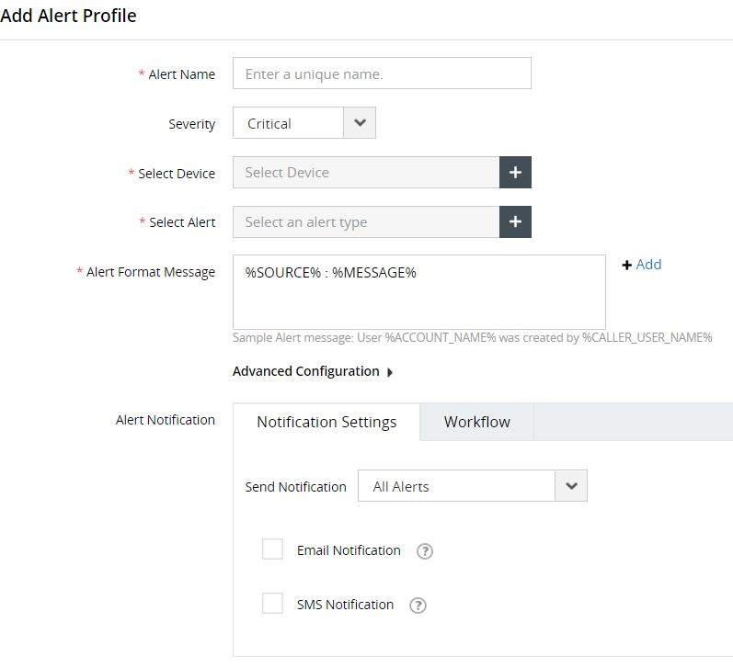Click the SMS Notification help icon

coord(418,606)
